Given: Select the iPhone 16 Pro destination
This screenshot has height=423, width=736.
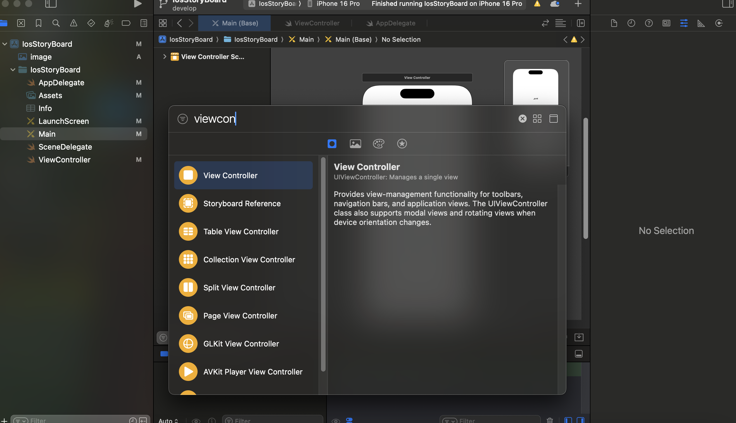Looking at the screenshot, I should click(334, 4).
